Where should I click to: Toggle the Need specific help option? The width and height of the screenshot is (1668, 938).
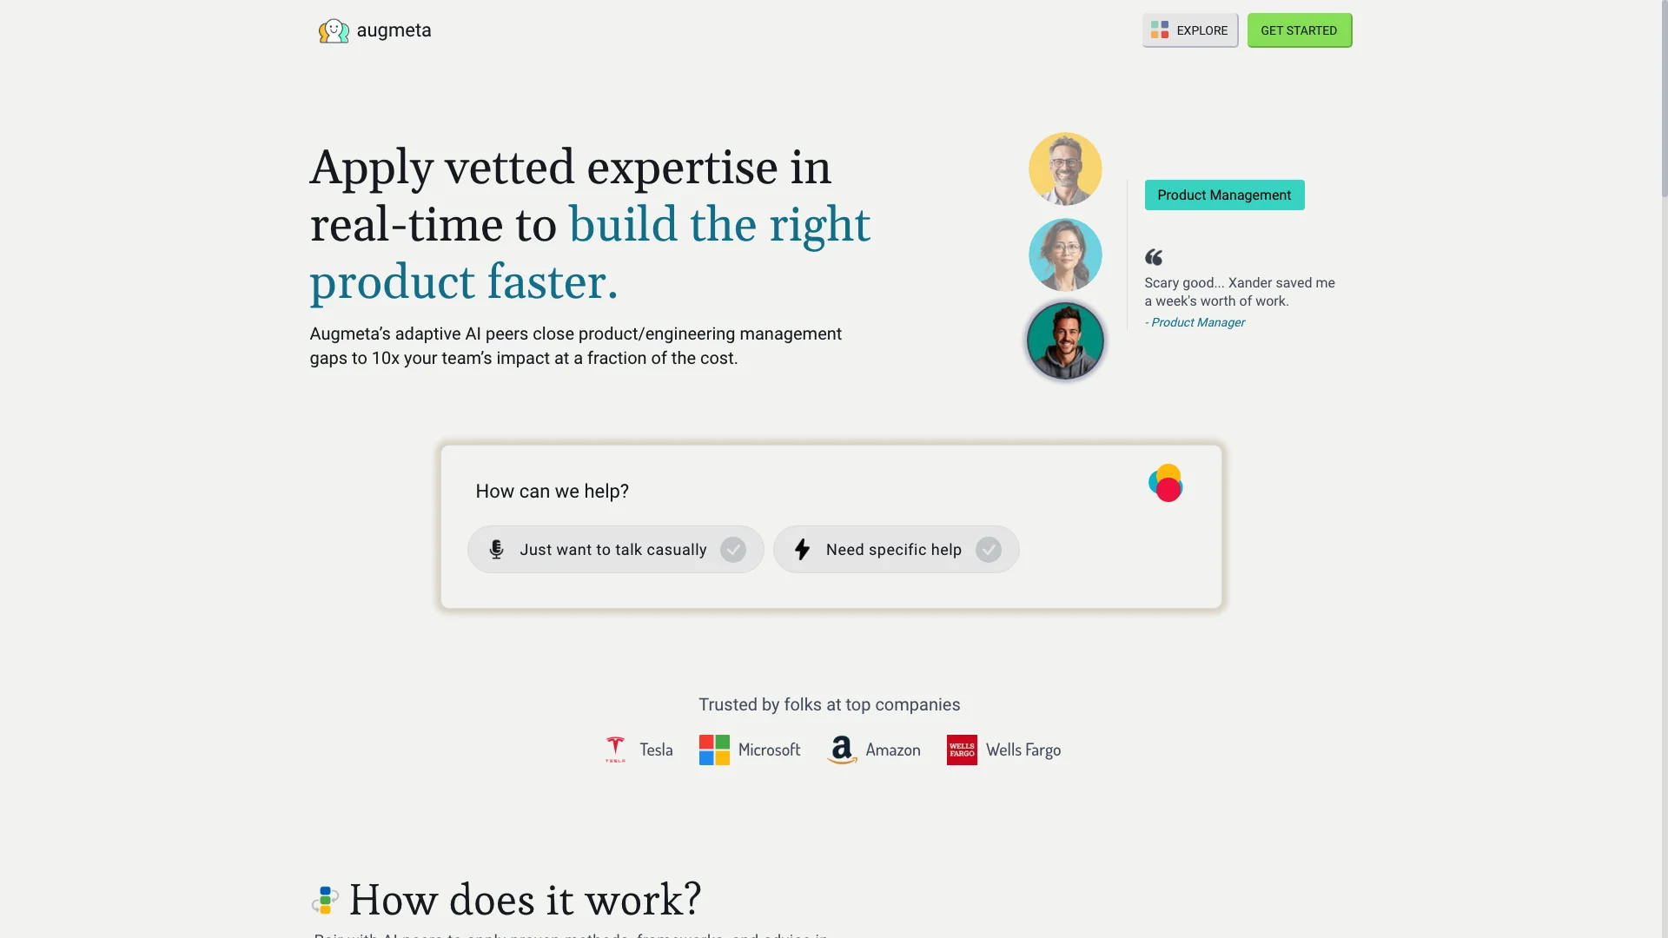[x=894, y=550]
